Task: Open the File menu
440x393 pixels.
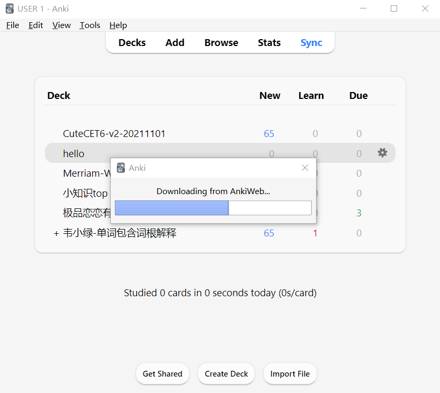Action: 13,25
